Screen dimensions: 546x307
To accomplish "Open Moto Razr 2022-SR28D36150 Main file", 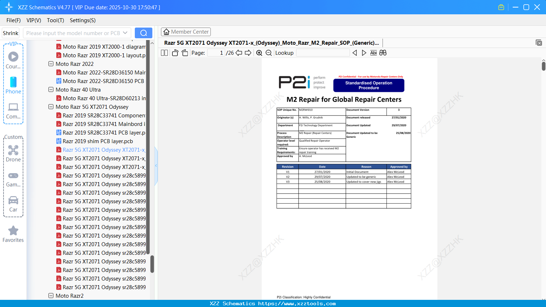I will click(101, 72).
